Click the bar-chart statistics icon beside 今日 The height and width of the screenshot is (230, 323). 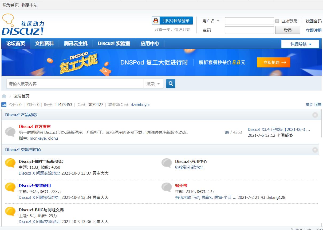tap(4, 104)
